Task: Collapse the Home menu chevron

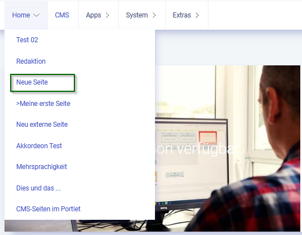Action: (x=36, y=15)
